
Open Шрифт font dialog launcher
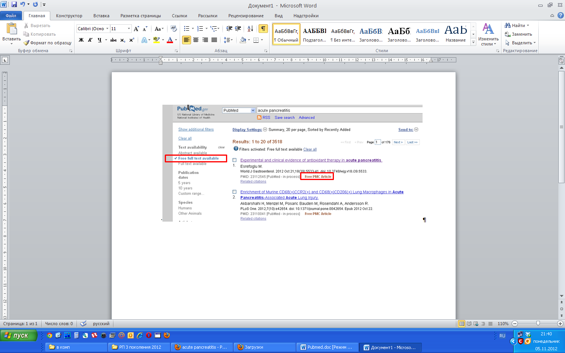[x=176, y=51]
